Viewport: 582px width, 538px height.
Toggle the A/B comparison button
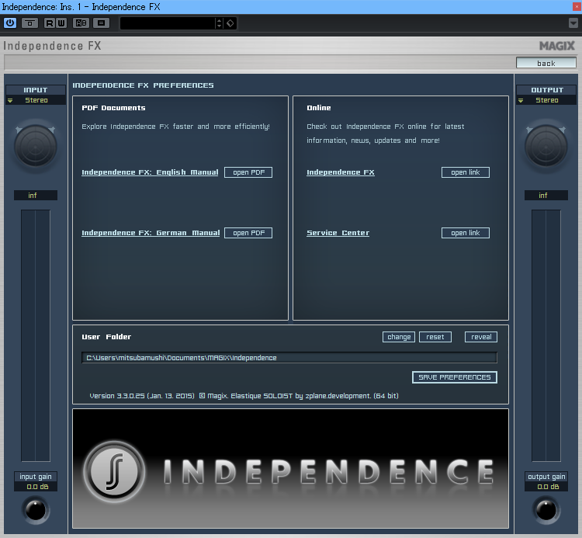tap(81, 23)
